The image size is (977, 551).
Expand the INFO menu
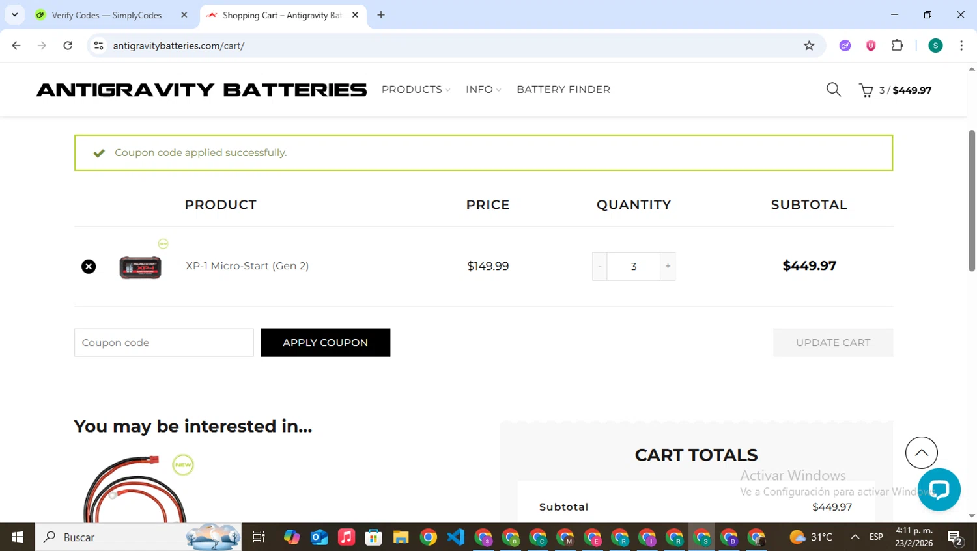click(x=483, y=90)
